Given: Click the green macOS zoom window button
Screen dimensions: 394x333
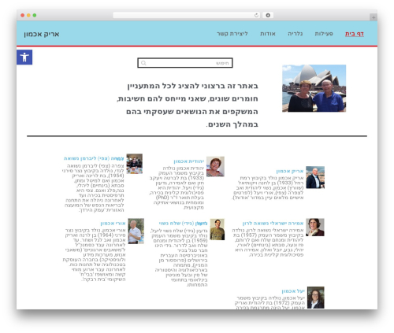Looking at the screenshot, I should click(x=35, y=15).
